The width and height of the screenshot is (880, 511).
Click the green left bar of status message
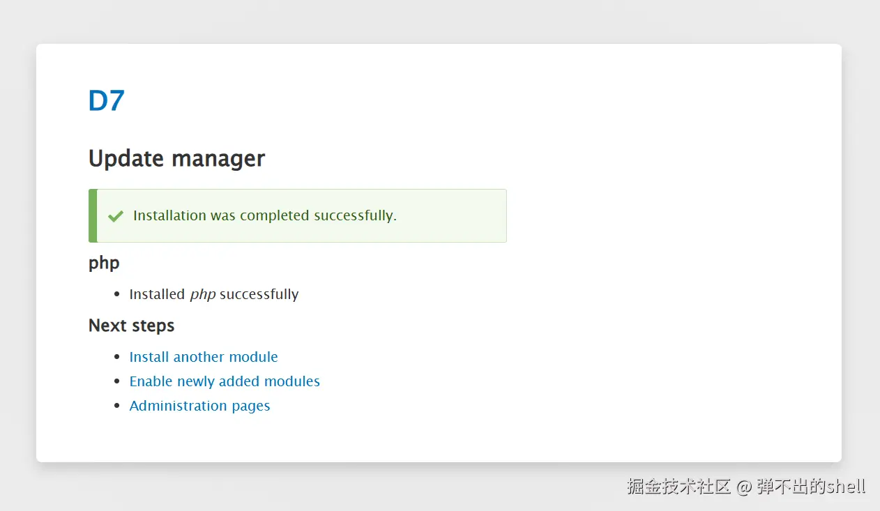(x=93, y=216)
